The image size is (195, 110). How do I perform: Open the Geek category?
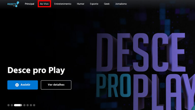tap(107, 4)
